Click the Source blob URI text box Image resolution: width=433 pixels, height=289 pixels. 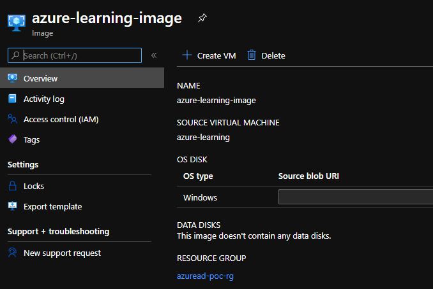[x=356, y=197]
